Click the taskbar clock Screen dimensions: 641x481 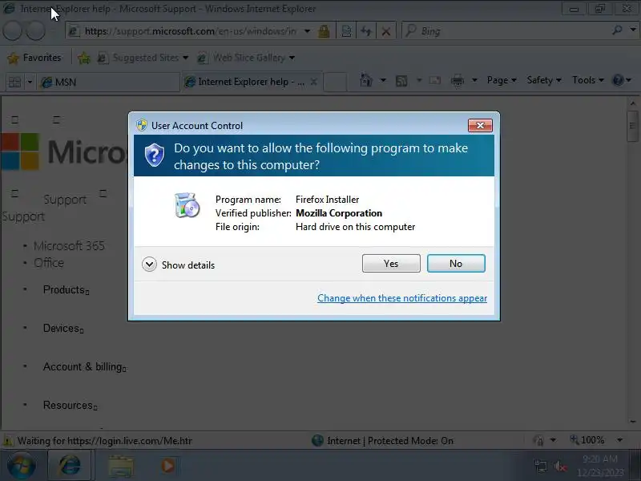point(600,466)
